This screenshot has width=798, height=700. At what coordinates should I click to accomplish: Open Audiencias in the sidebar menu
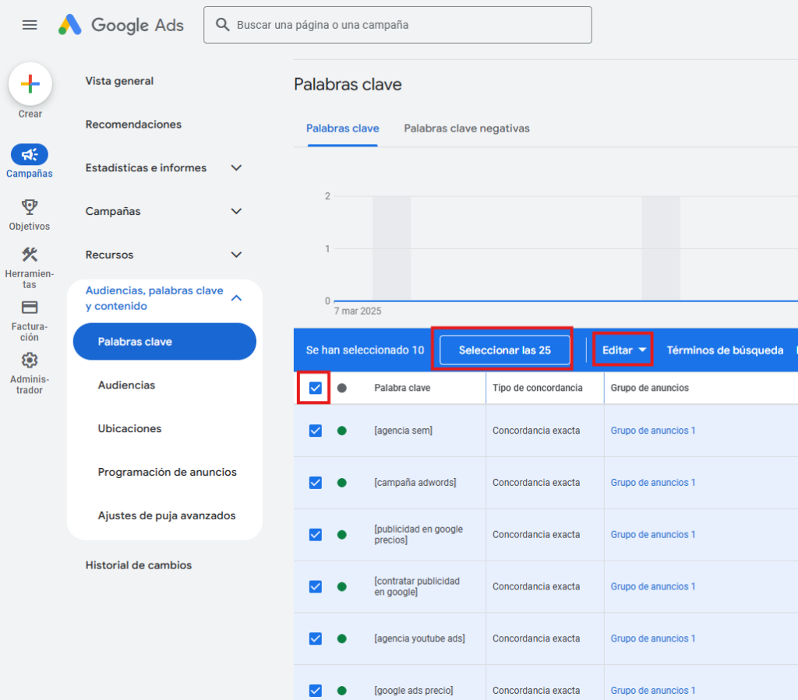pos(126,385)
